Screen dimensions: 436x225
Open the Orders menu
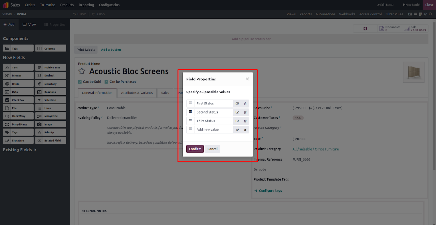(30, 5)
